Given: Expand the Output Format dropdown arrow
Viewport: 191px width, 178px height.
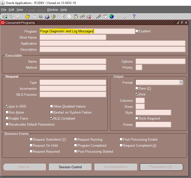Looking at the screenshot, I should click(181, 82).
